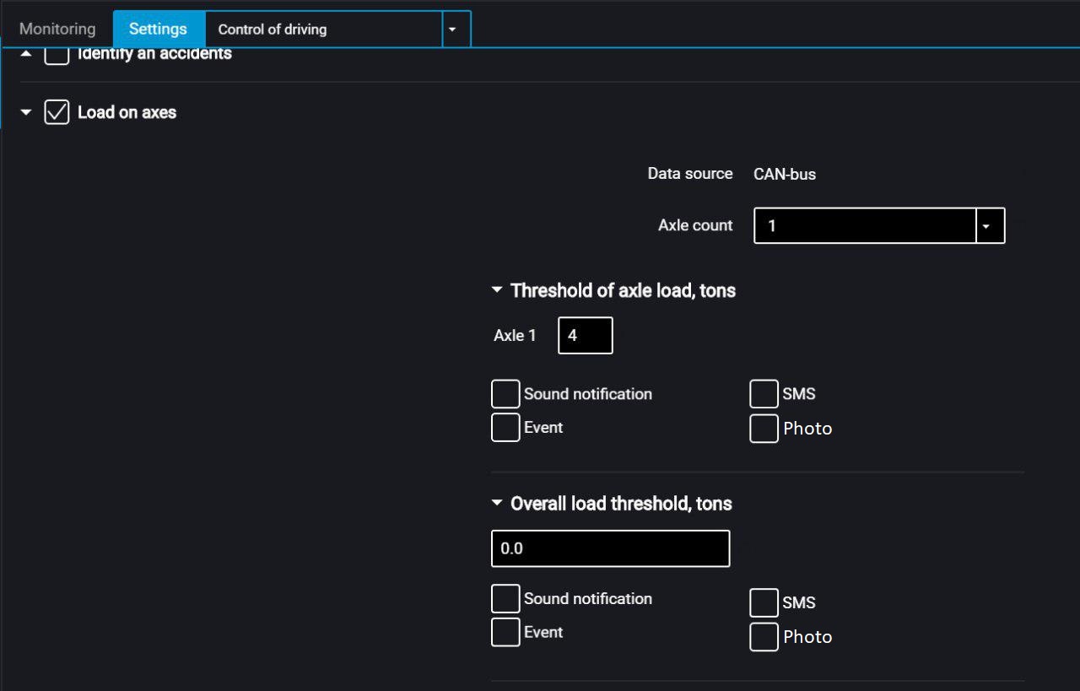
Task: Click the overall load threshold 0.0 input
Action: (611, 548)
